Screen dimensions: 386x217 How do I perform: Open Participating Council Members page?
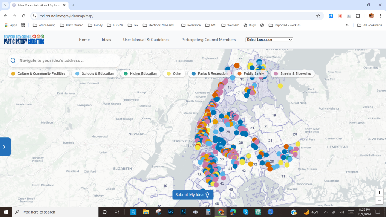point(208,40)
